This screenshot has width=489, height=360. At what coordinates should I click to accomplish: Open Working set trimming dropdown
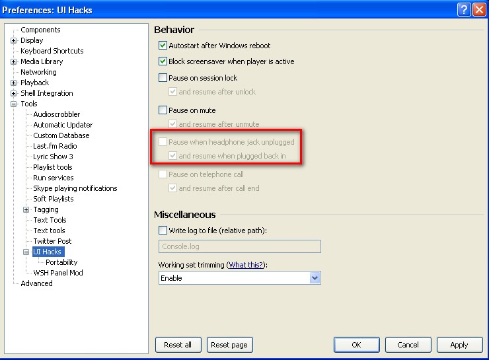(315, 277)
